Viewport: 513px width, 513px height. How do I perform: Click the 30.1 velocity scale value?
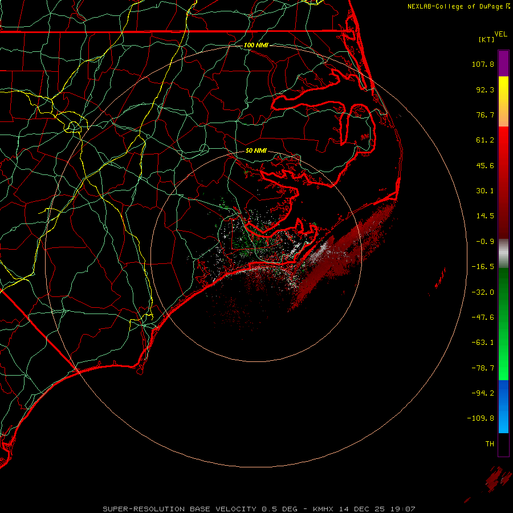485,191
